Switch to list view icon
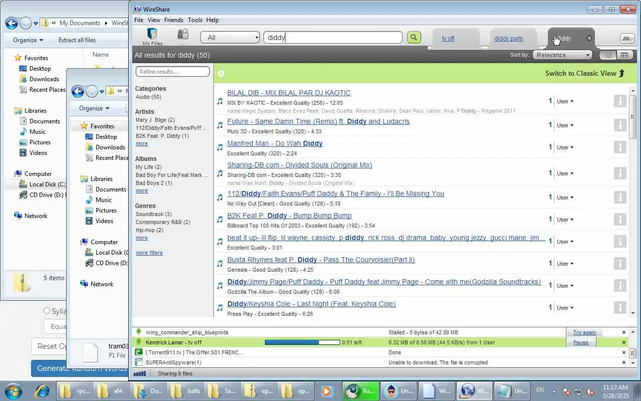 click(608, 55)
